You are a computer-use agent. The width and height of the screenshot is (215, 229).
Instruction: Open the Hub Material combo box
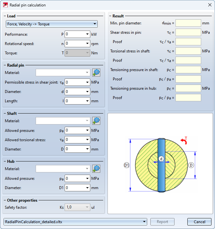click(63, 169)
